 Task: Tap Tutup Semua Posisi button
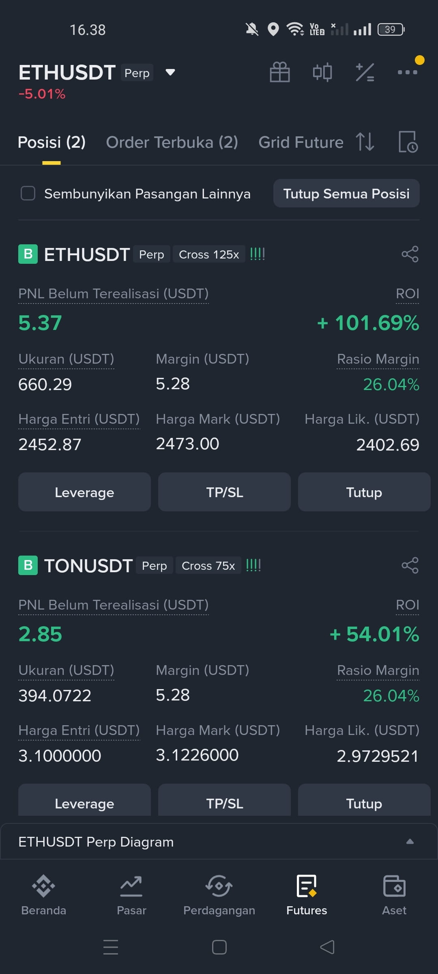346,193
